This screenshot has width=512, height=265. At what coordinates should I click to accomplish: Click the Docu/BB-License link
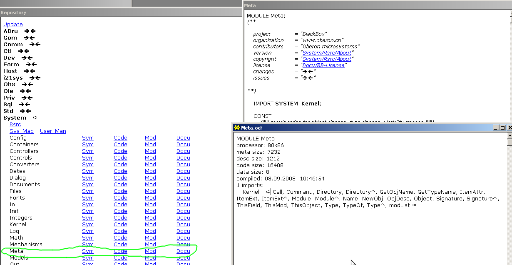coord(323,65)
